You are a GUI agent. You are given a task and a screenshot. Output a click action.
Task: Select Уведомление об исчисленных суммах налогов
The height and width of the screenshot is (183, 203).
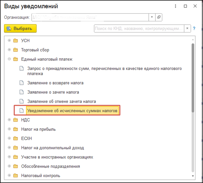(72, 111)
